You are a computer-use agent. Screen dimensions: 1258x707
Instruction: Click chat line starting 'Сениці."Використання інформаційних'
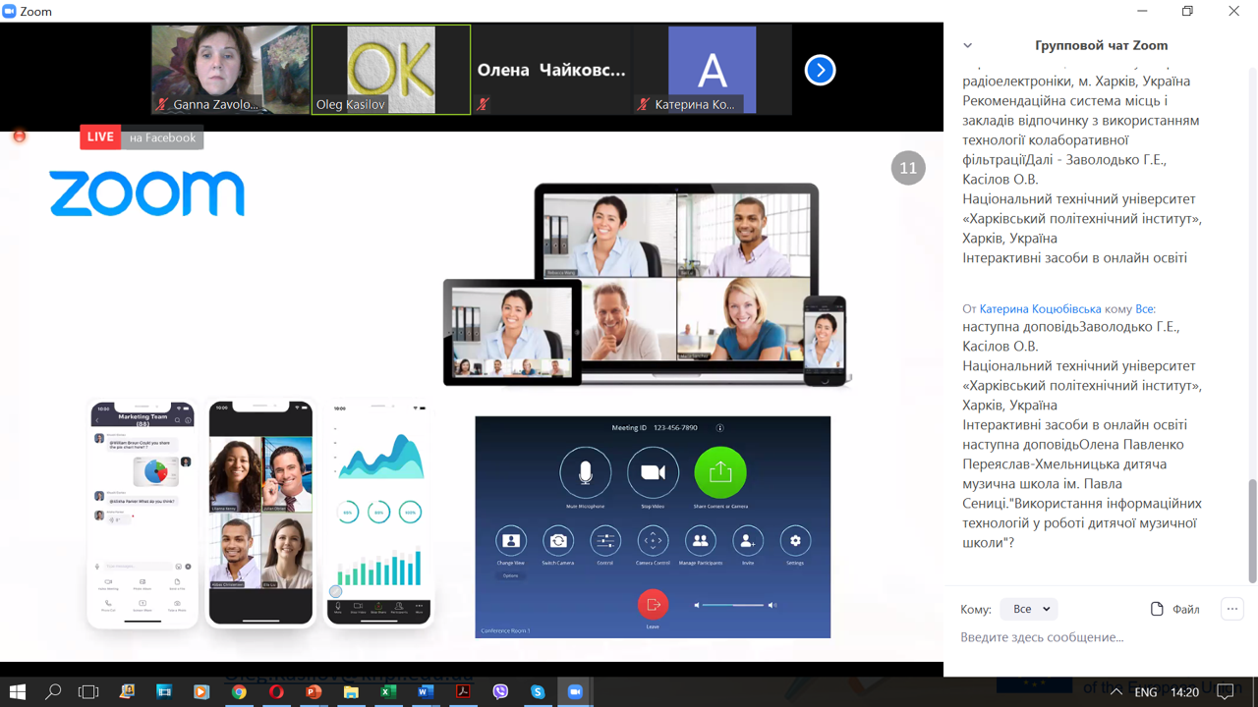coord(1082,503)
